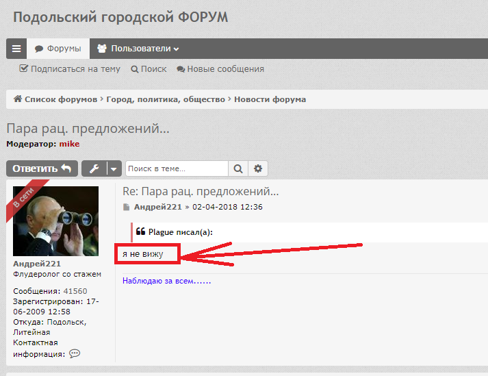Expand the Пользователи dropdown menu
The image size is (488, 376).
point(138,49)
